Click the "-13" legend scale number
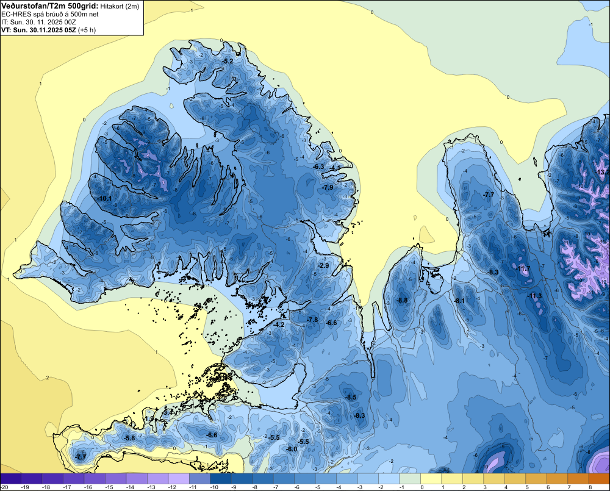 151,487
